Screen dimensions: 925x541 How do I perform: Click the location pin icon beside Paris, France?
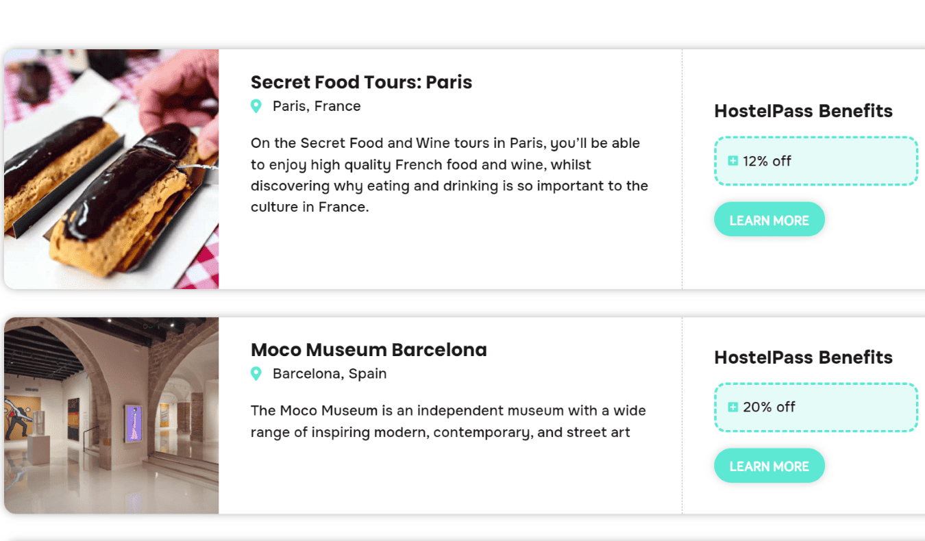256,106
